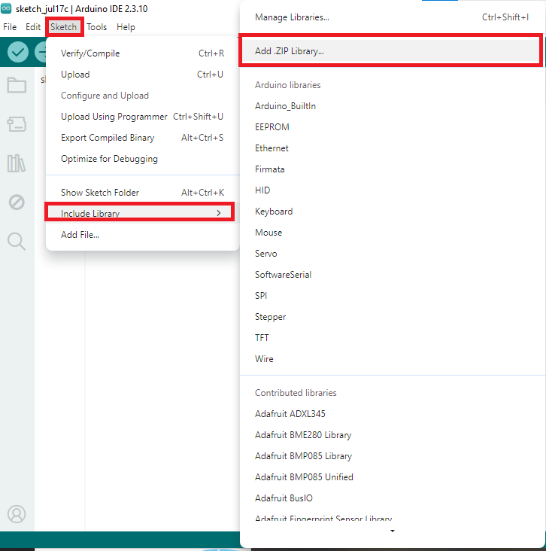
Task: Select Export Compiled Binary
Action: [x=142, y=138]
